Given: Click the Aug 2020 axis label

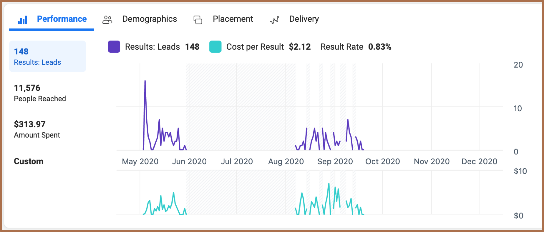Looking at the screenshot, I should (x=286, y=161).
